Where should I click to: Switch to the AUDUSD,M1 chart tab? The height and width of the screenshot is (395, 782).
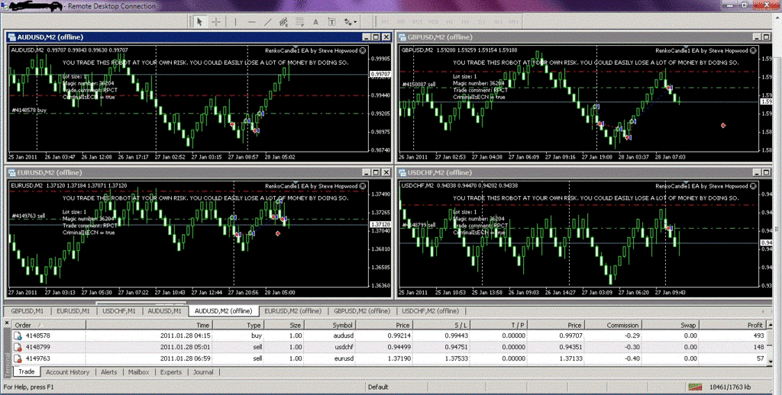pyautogui.click(x=165, y=311)
